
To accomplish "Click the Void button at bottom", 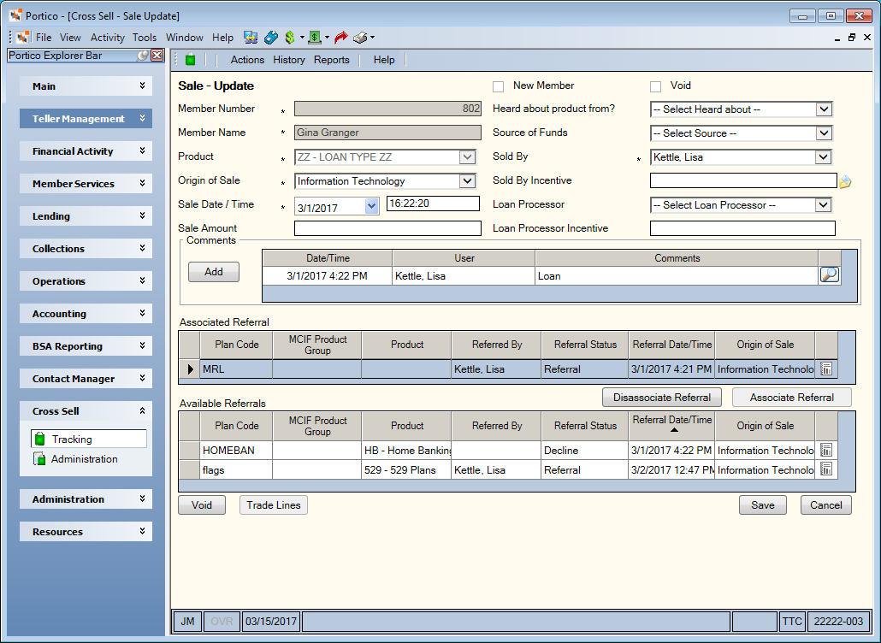I will point(202,504).
